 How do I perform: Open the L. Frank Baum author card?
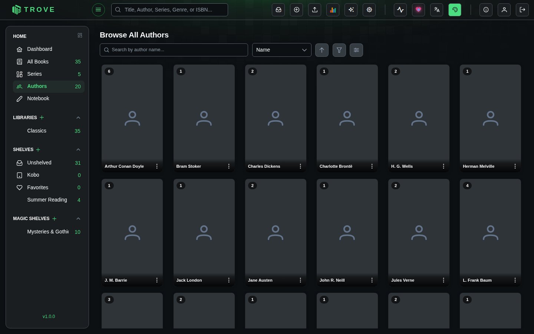point(490,233)
